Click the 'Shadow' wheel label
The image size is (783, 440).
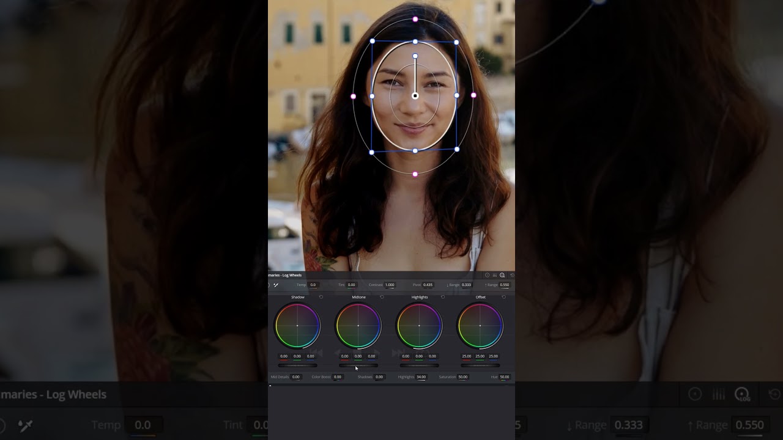pyautogui.click(x=298, y=297)
